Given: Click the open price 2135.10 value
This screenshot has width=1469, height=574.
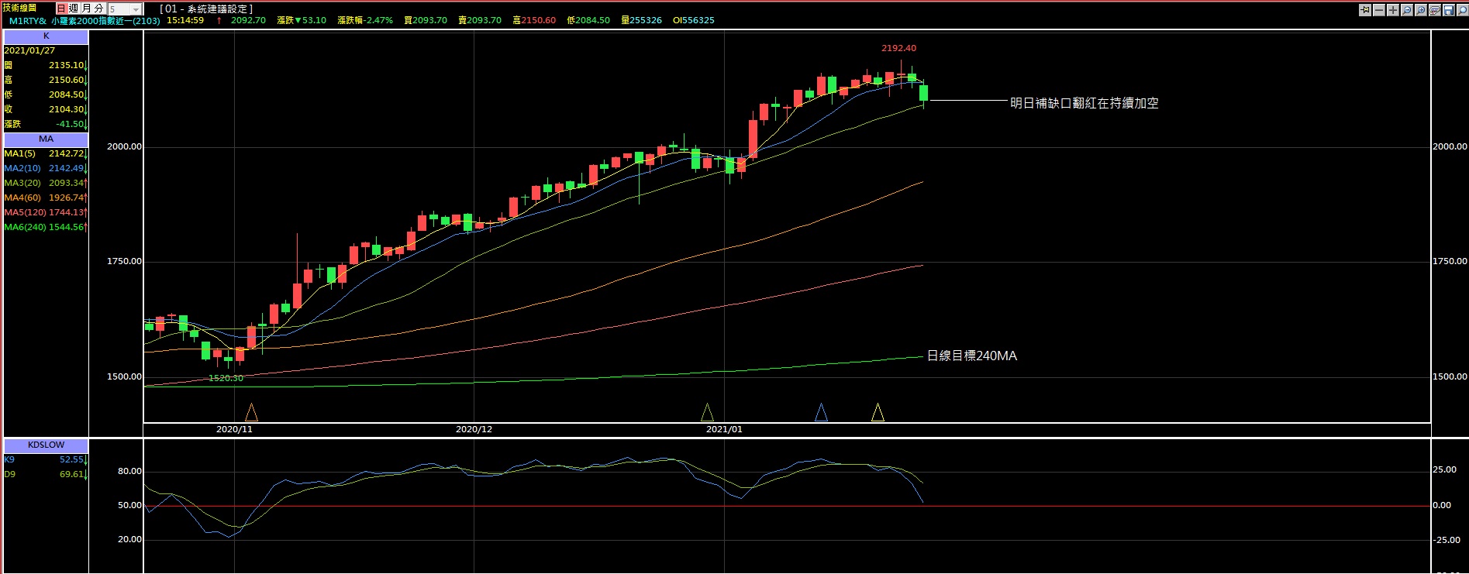Looking at the screenshot, I should coord(66,66).
